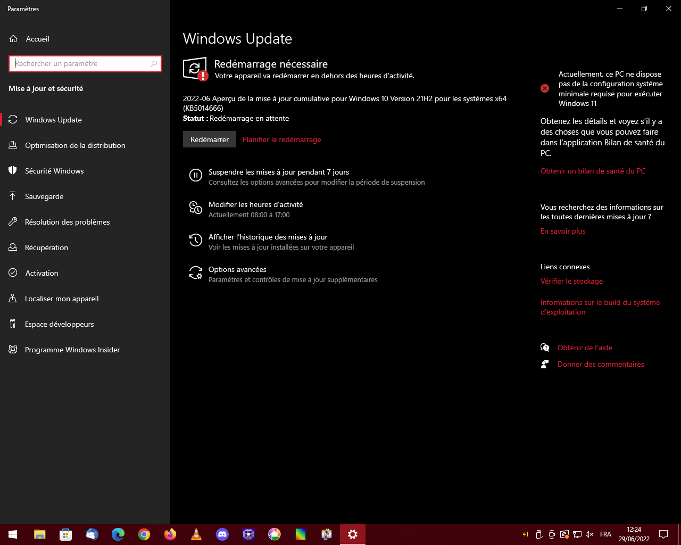The image size is (681, 545).
Task: Click the yellow 41 temperature tray indicator
Action: [526, 534]
